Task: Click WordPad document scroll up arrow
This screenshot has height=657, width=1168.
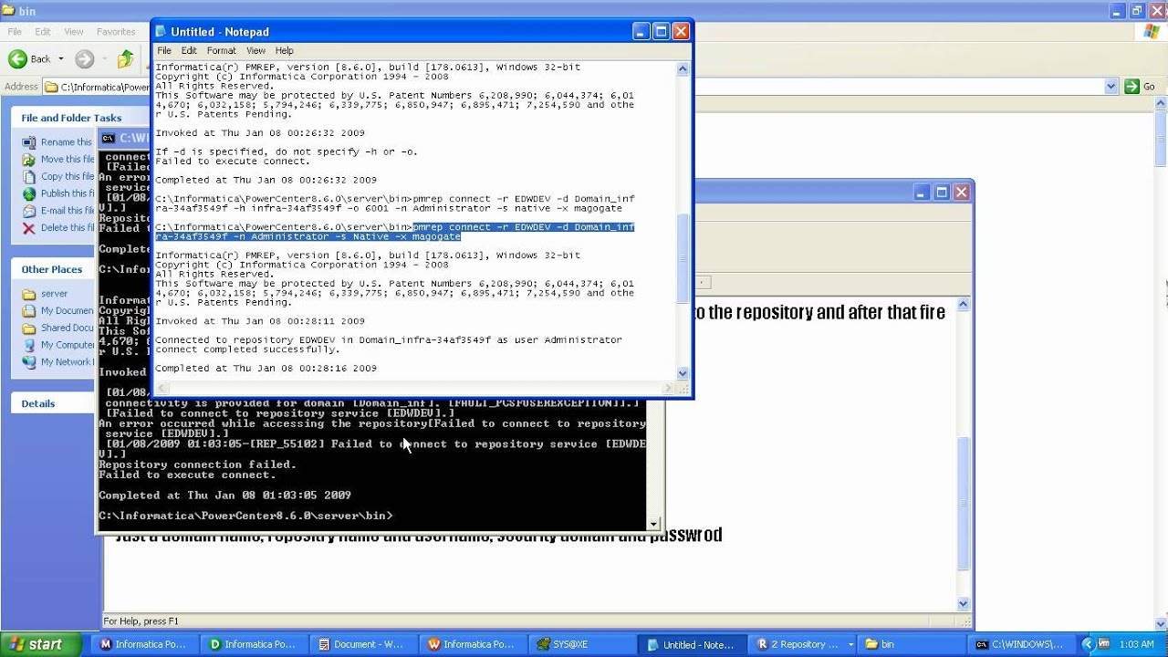Action: pos(964,304)
